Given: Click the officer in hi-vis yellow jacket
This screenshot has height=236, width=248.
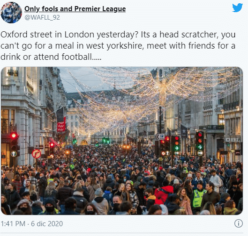Looking at the screenshot, I should point(198,197).
